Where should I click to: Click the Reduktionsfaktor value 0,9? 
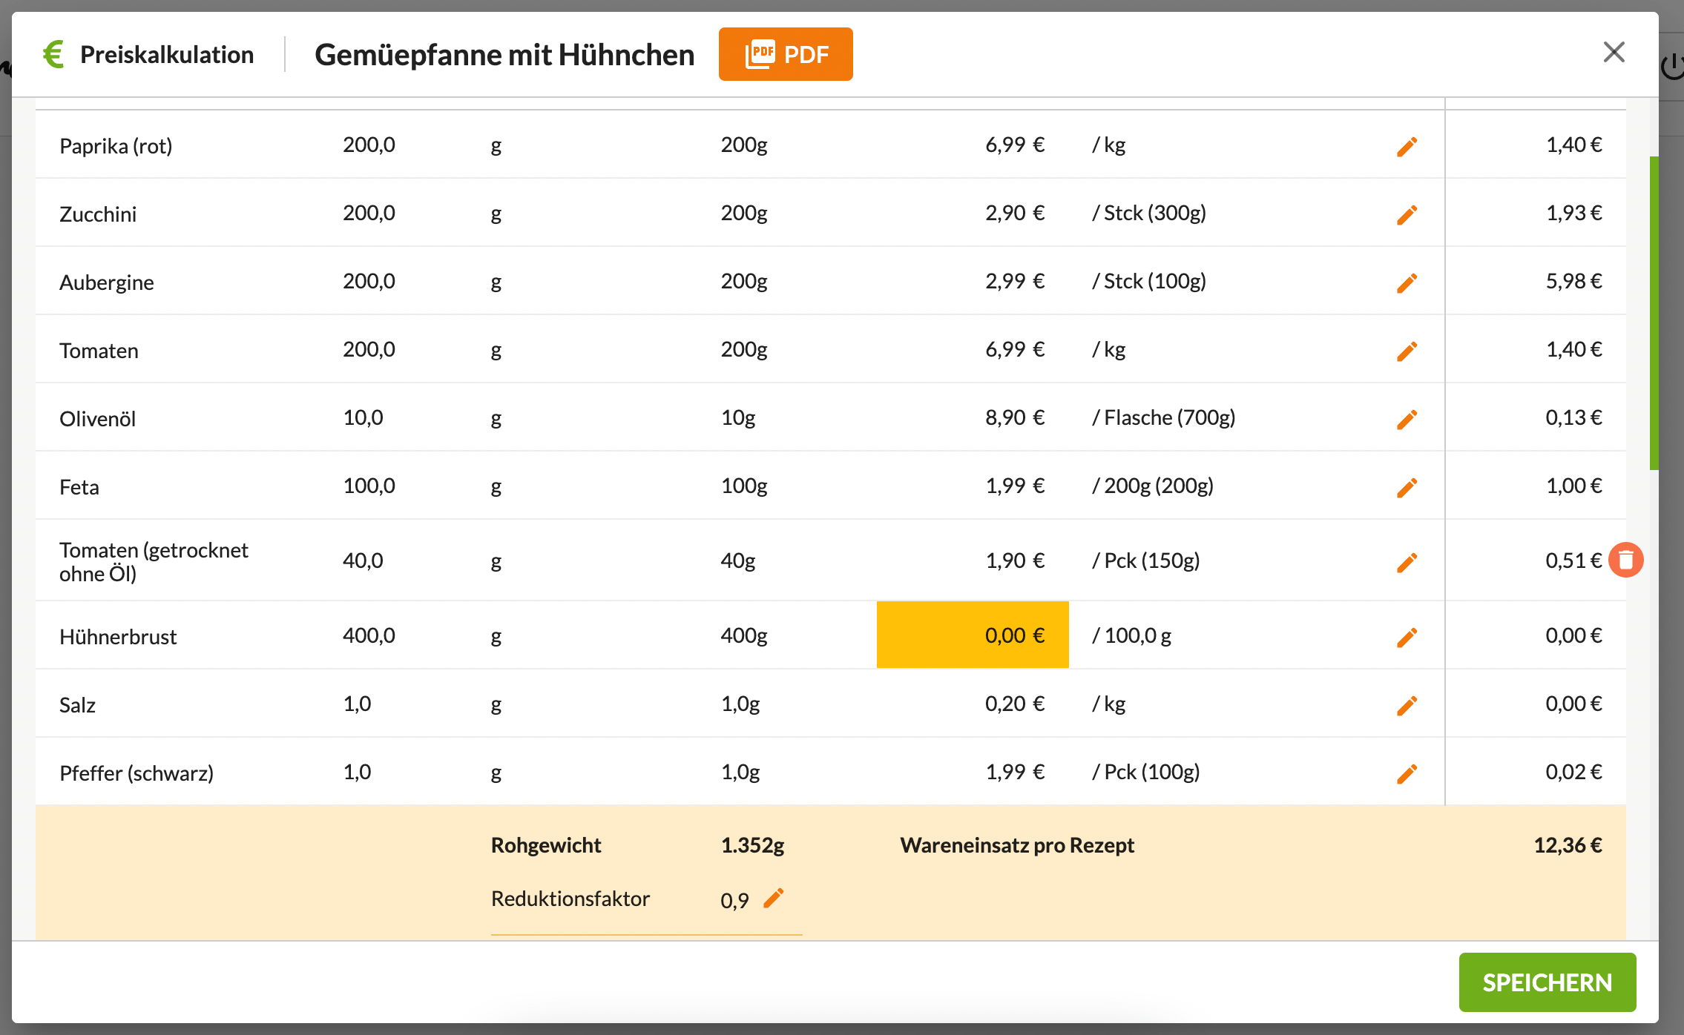[x=734, y=900]
